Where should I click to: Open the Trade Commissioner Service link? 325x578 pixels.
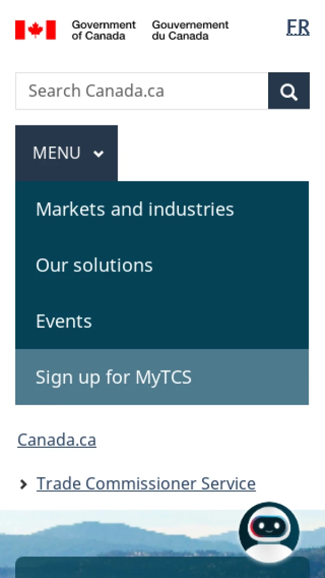pyautogui.click(x=146, y=484)
